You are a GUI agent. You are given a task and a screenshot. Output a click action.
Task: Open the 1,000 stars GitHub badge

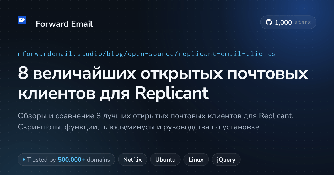click(288, 22)
